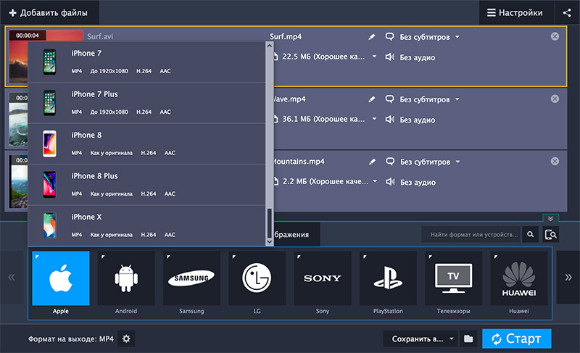Screen dimensions: 580x353
Task: Edit the Surf.mp4 output name with pencil
Action: tap(372, 36)
